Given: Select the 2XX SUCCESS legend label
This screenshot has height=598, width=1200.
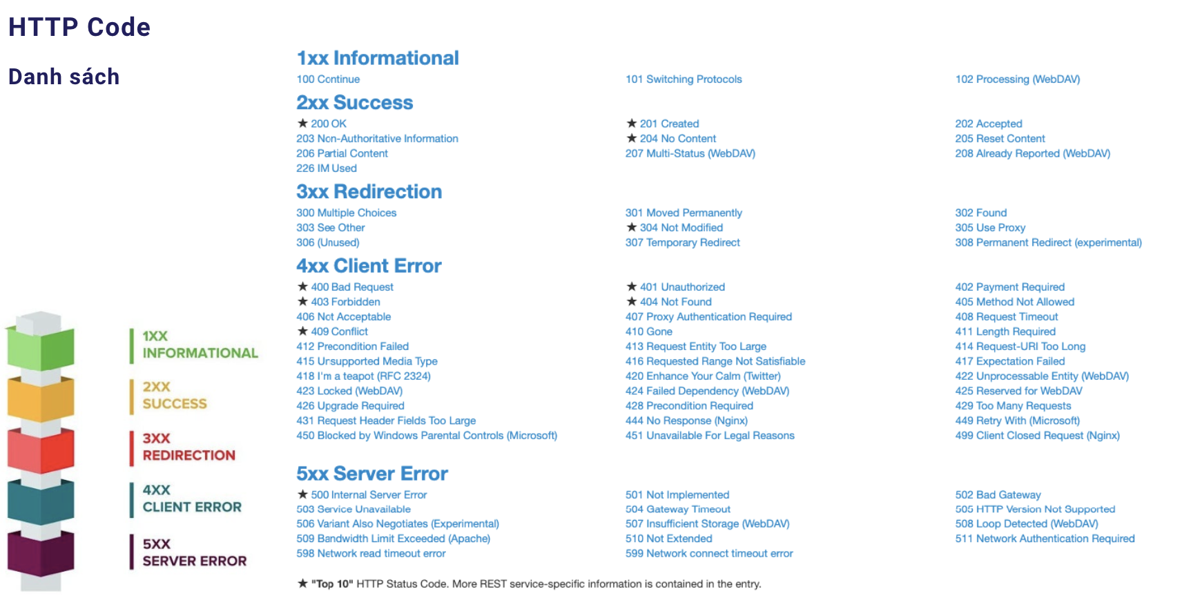Looking at the screenshot, I should tap(175, 396).
